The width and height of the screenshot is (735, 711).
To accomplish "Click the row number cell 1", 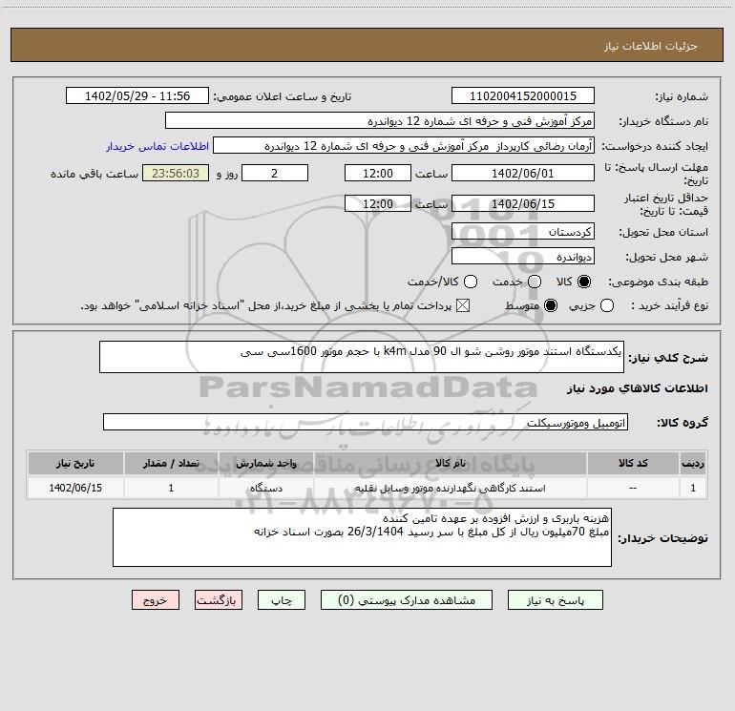I will (693, 489).
